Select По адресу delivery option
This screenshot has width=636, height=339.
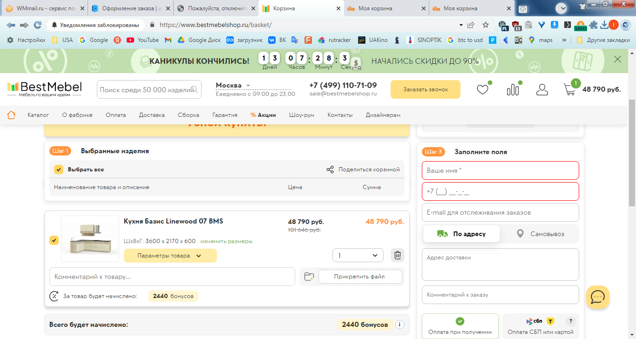(x=461, y=234)
